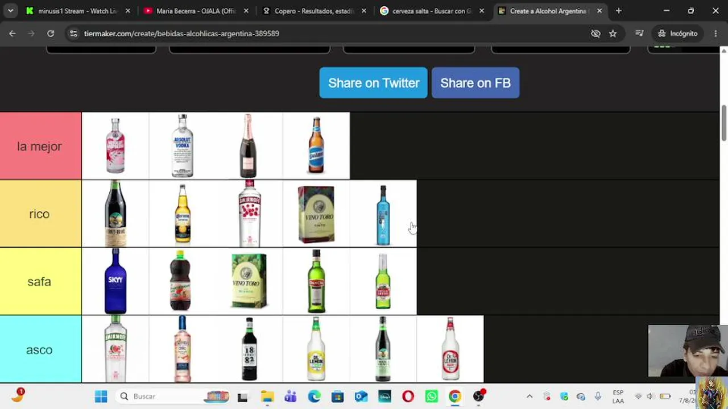Viewport: 728px width, 409px height.
Task: Click the Share on FB button
Action: [475, 83]
